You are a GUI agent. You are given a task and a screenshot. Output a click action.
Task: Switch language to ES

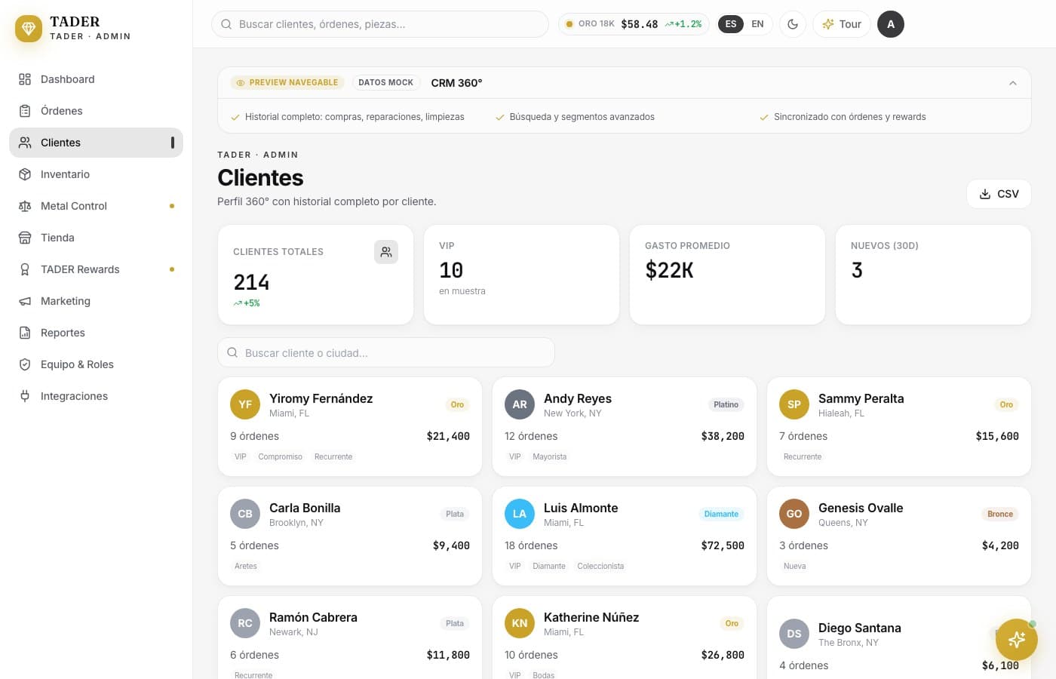pos(731,24)
